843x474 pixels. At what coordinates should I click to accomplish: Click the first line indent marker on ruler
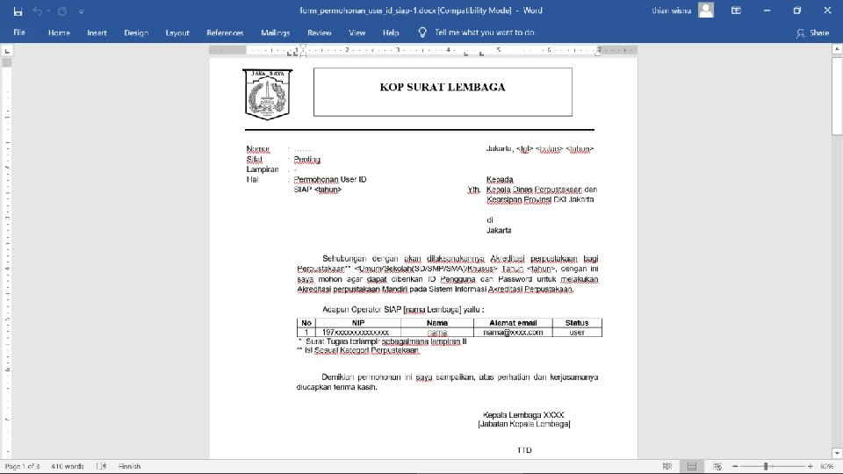303,47
